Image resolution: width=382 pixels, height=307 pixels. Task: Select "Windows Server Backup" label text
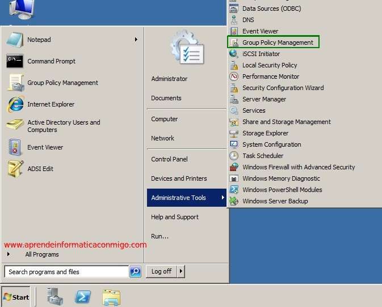(x=275, y=201)
